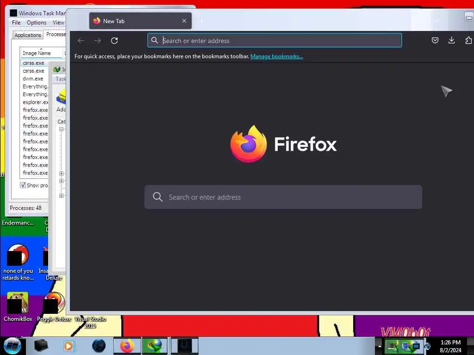
Task: Click Processes: 48 in Task Manager status bar
Action: click(26, 208)
